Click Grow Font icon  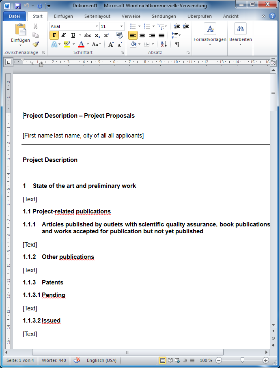111,44
